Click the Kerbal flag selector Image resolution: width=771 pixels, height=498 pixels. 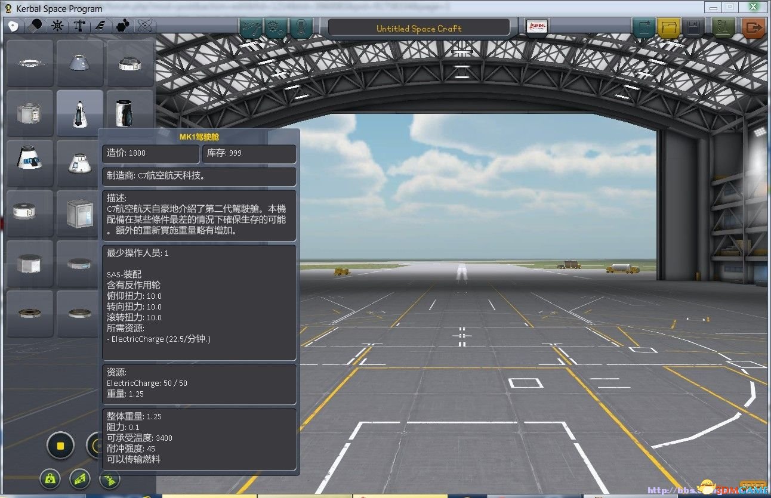pyautogui.click(x=536, y=27)
